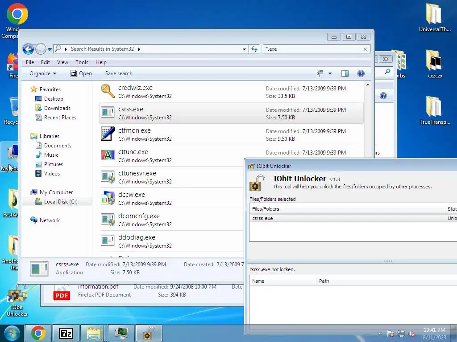
Task: Open Explorer help icon
Action: click(361, 73)
